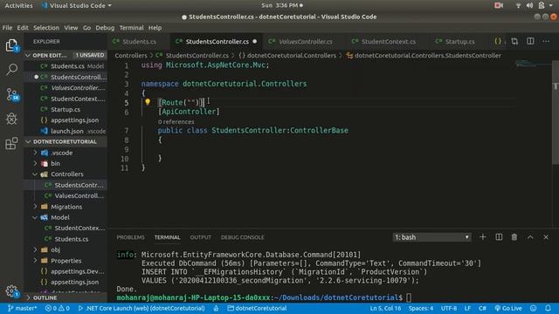559x314 pixels.
Task: Split the terminal panel
Action: [499, 237]
